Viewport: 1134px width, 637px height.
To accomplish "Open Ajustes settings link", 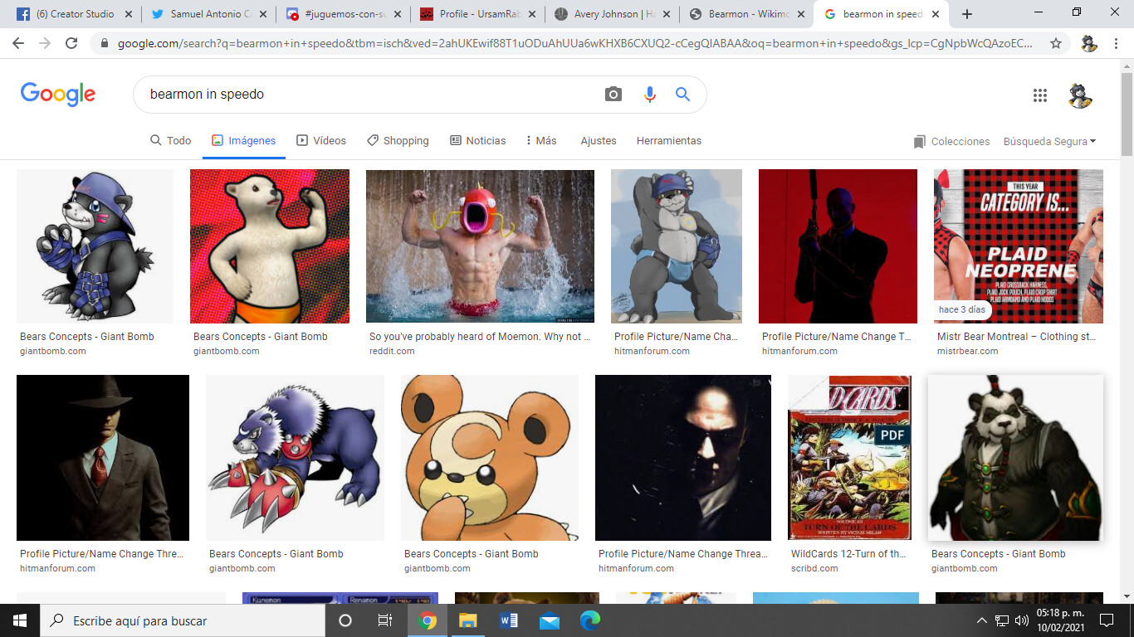I will click(599, 141).
